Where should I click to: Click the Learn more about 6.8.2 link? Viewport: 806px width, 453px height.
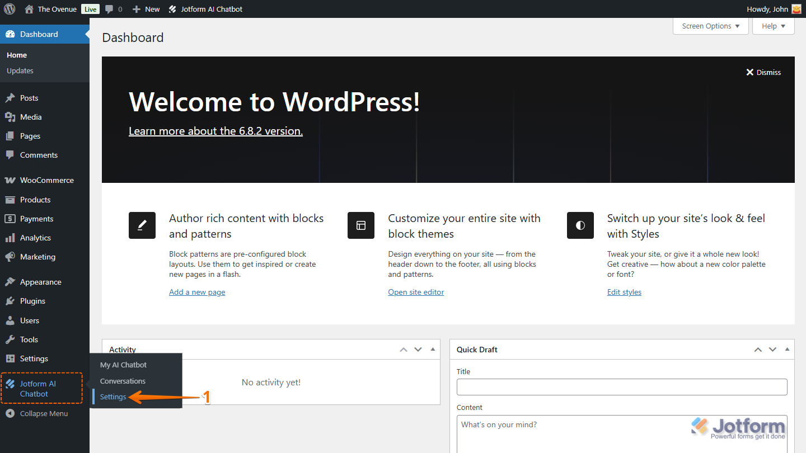tap(215, 131)
